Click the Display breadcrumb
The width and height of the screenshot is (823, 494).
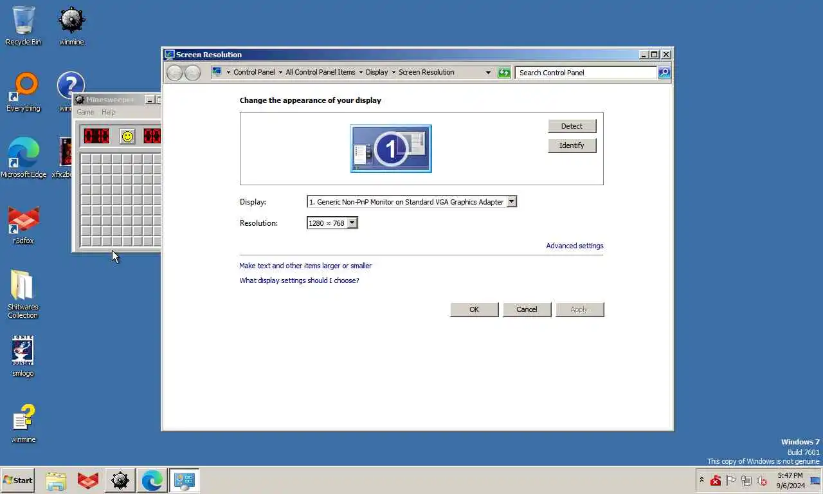pos(377,73)
